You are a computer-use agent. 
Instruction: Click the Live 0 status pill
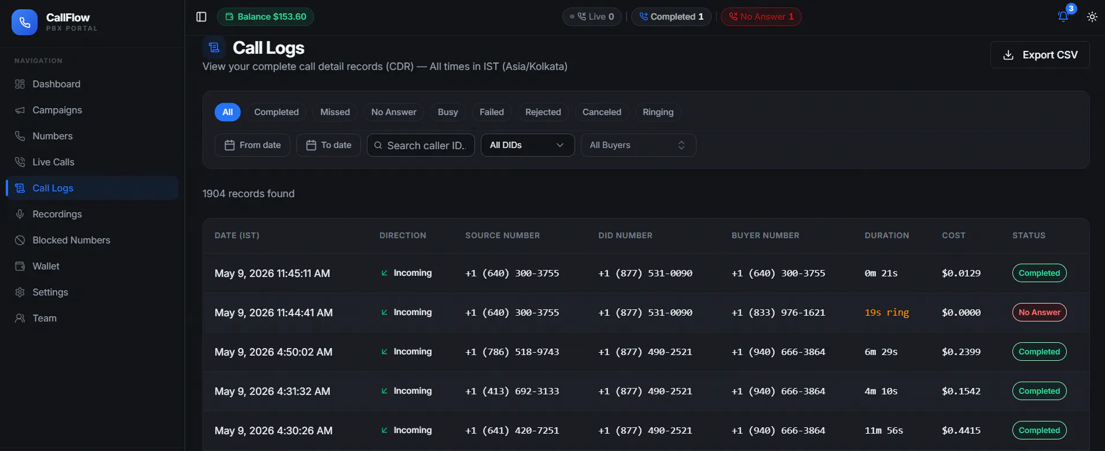[x=592, y=17]
